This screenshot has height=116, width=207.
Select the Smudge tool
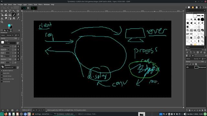point(6,18)
